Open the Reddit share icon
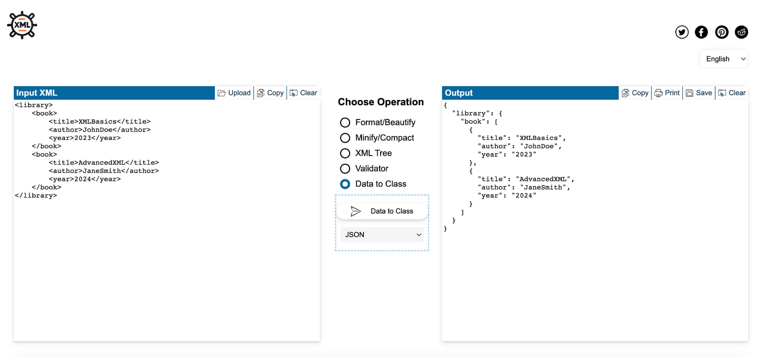Screen dimensions: 762x357 [x=742, y=32]
